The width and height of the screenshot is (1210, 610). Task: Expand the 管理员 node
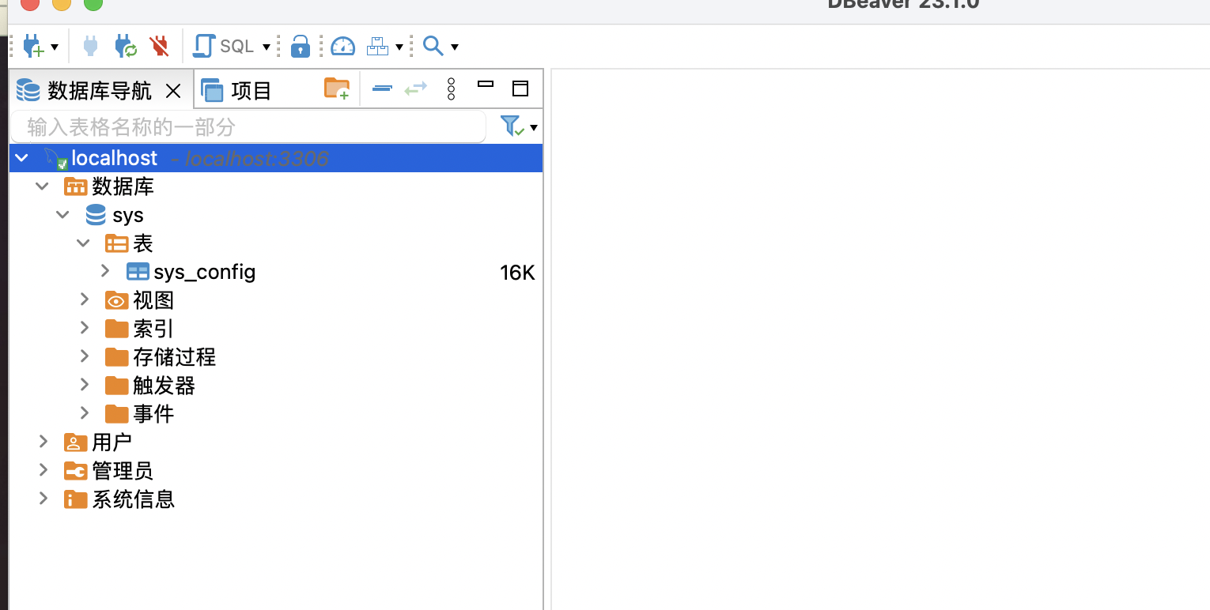point(43,470)
